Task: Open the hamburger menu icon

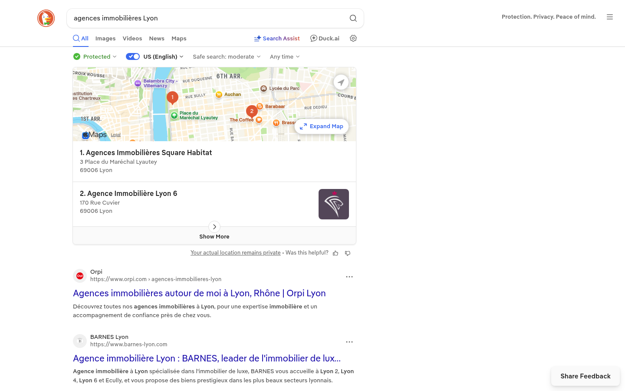Action: pos(610,17)
